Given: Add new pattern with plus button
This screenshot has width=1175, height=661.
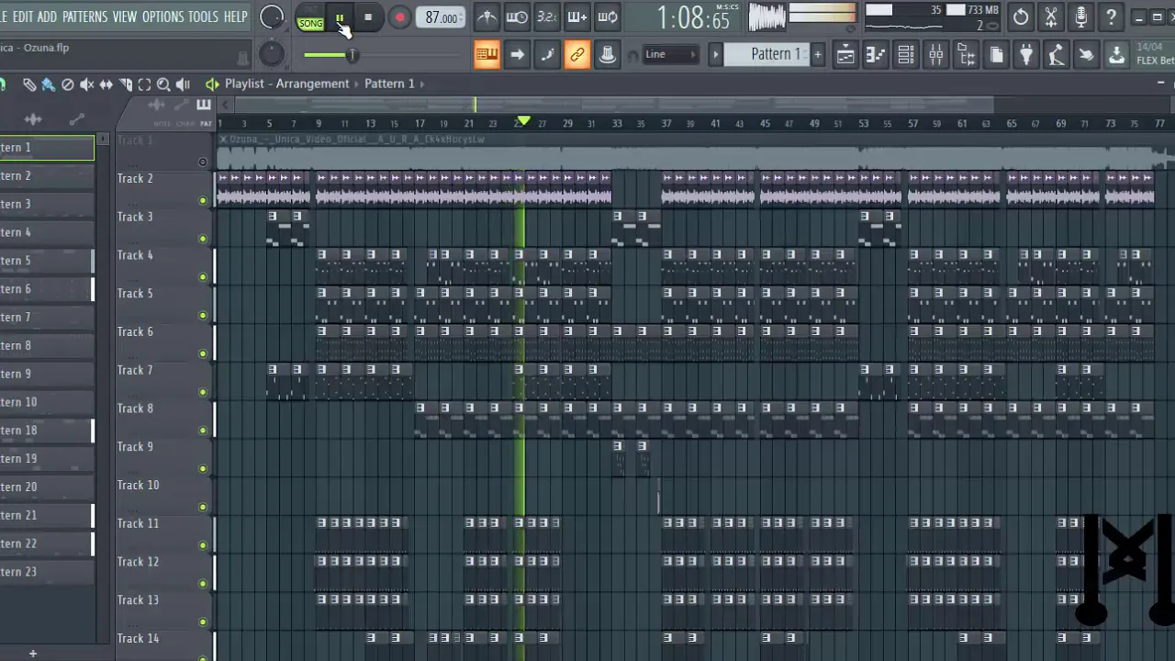Looking at the screenshot, I should (817, 54).
